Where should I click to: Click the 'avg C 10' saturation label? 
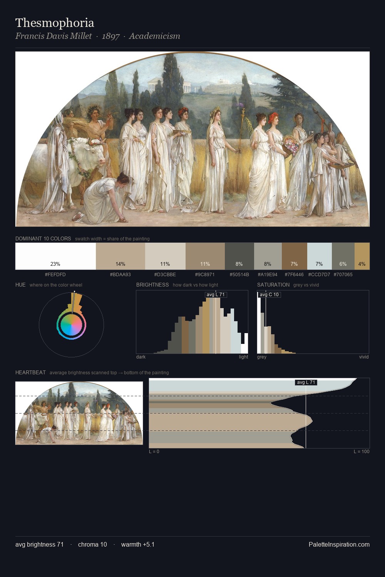[x=269, y=295]
